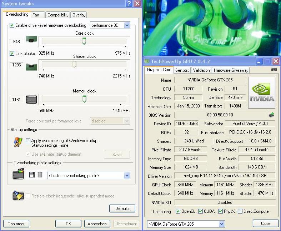Click the Subvendor value Point of View
The width and height of the screenshot is (281, 231).
pyautogui.click(x=250, y=124)
